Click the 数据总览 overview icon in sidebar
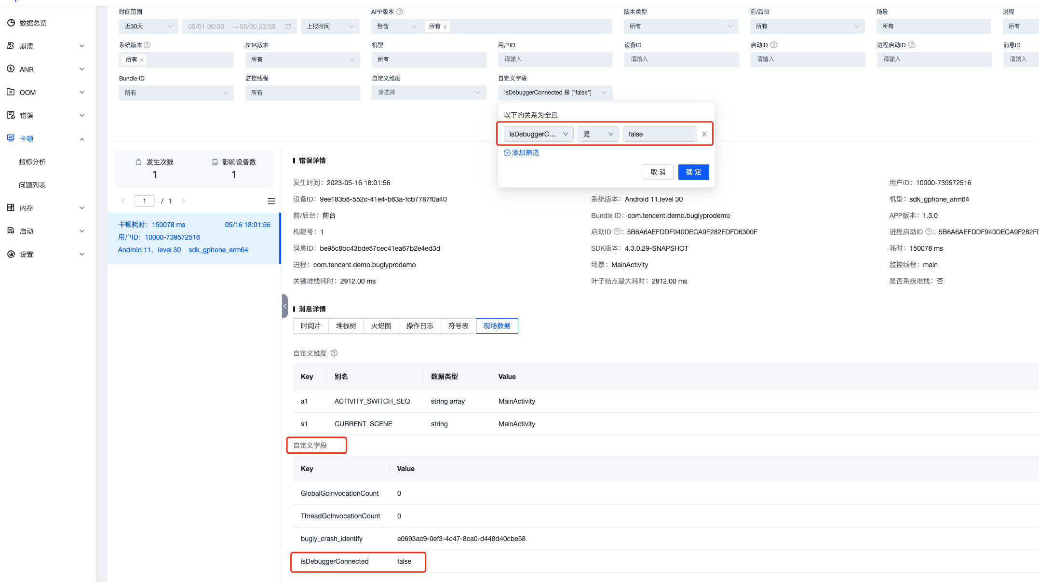The width and height of the screenshot is (1039, 582). pyautogui.click(x=11, y=23)
